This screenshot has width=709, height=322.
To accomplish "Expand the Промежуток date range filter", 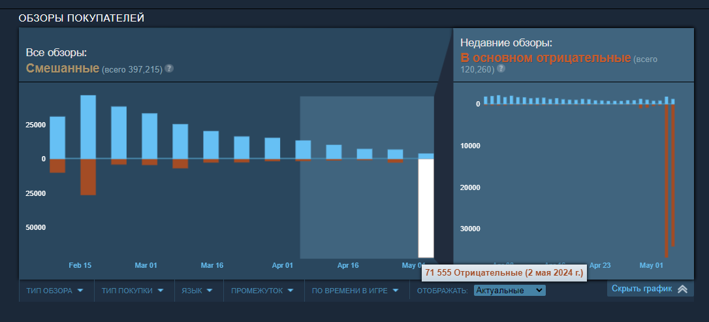I will point(262,291).
